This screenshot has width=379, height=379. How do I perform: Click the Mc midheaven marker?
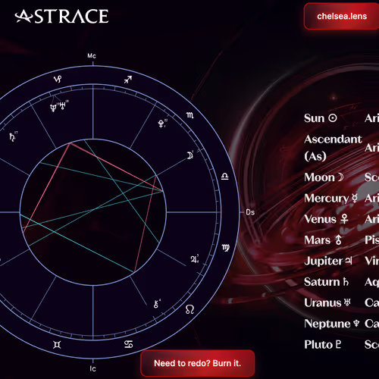92,55
